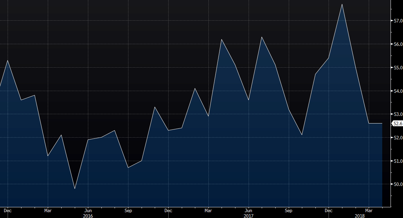The height and width of the screenshot is (218, 403).
Task: Select the Jun label above 2016
Action: [x=88, y=210]
